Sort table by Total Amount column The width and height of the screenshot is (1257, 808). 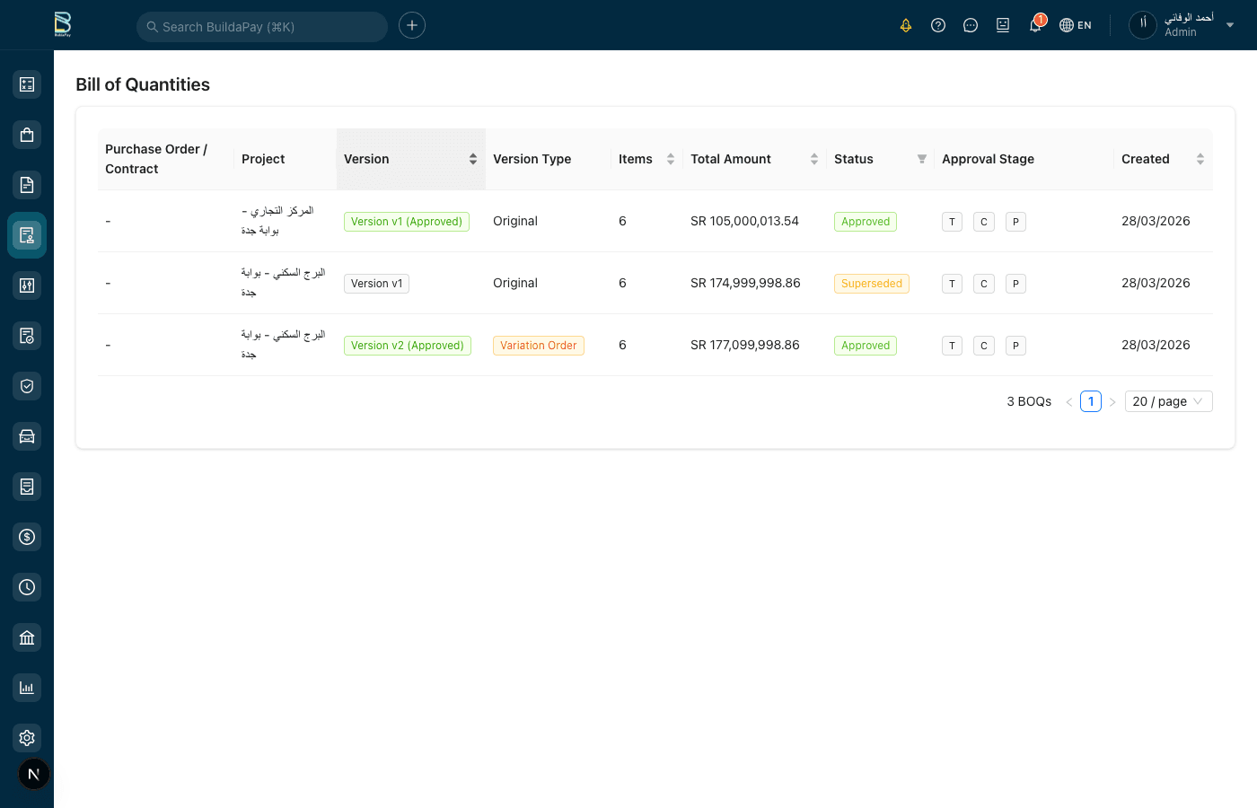pyautogui.click(x=813, y=159)
